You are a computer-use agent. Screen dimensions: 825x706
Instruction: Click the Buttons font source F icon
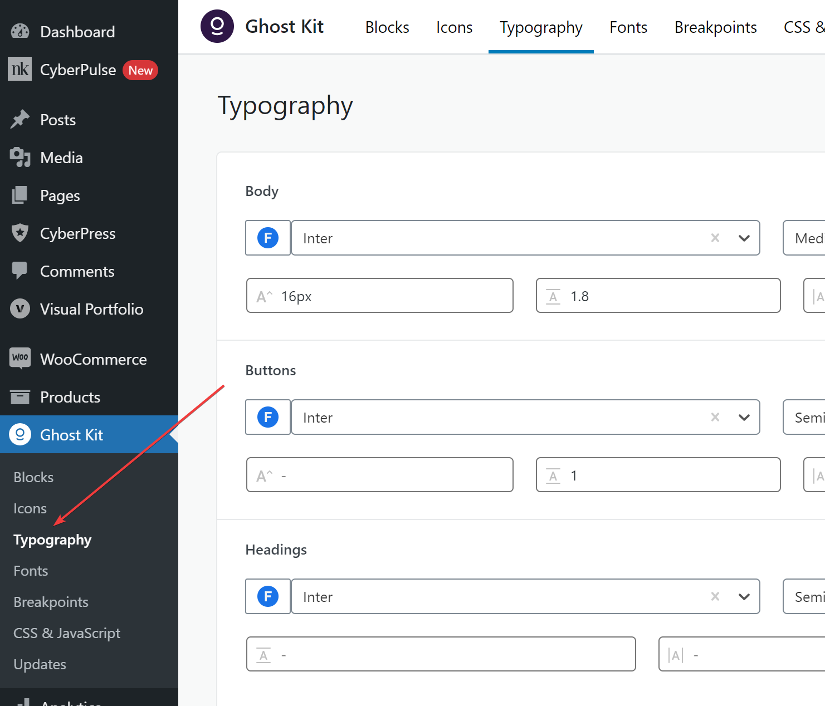[x=268, y=417]
